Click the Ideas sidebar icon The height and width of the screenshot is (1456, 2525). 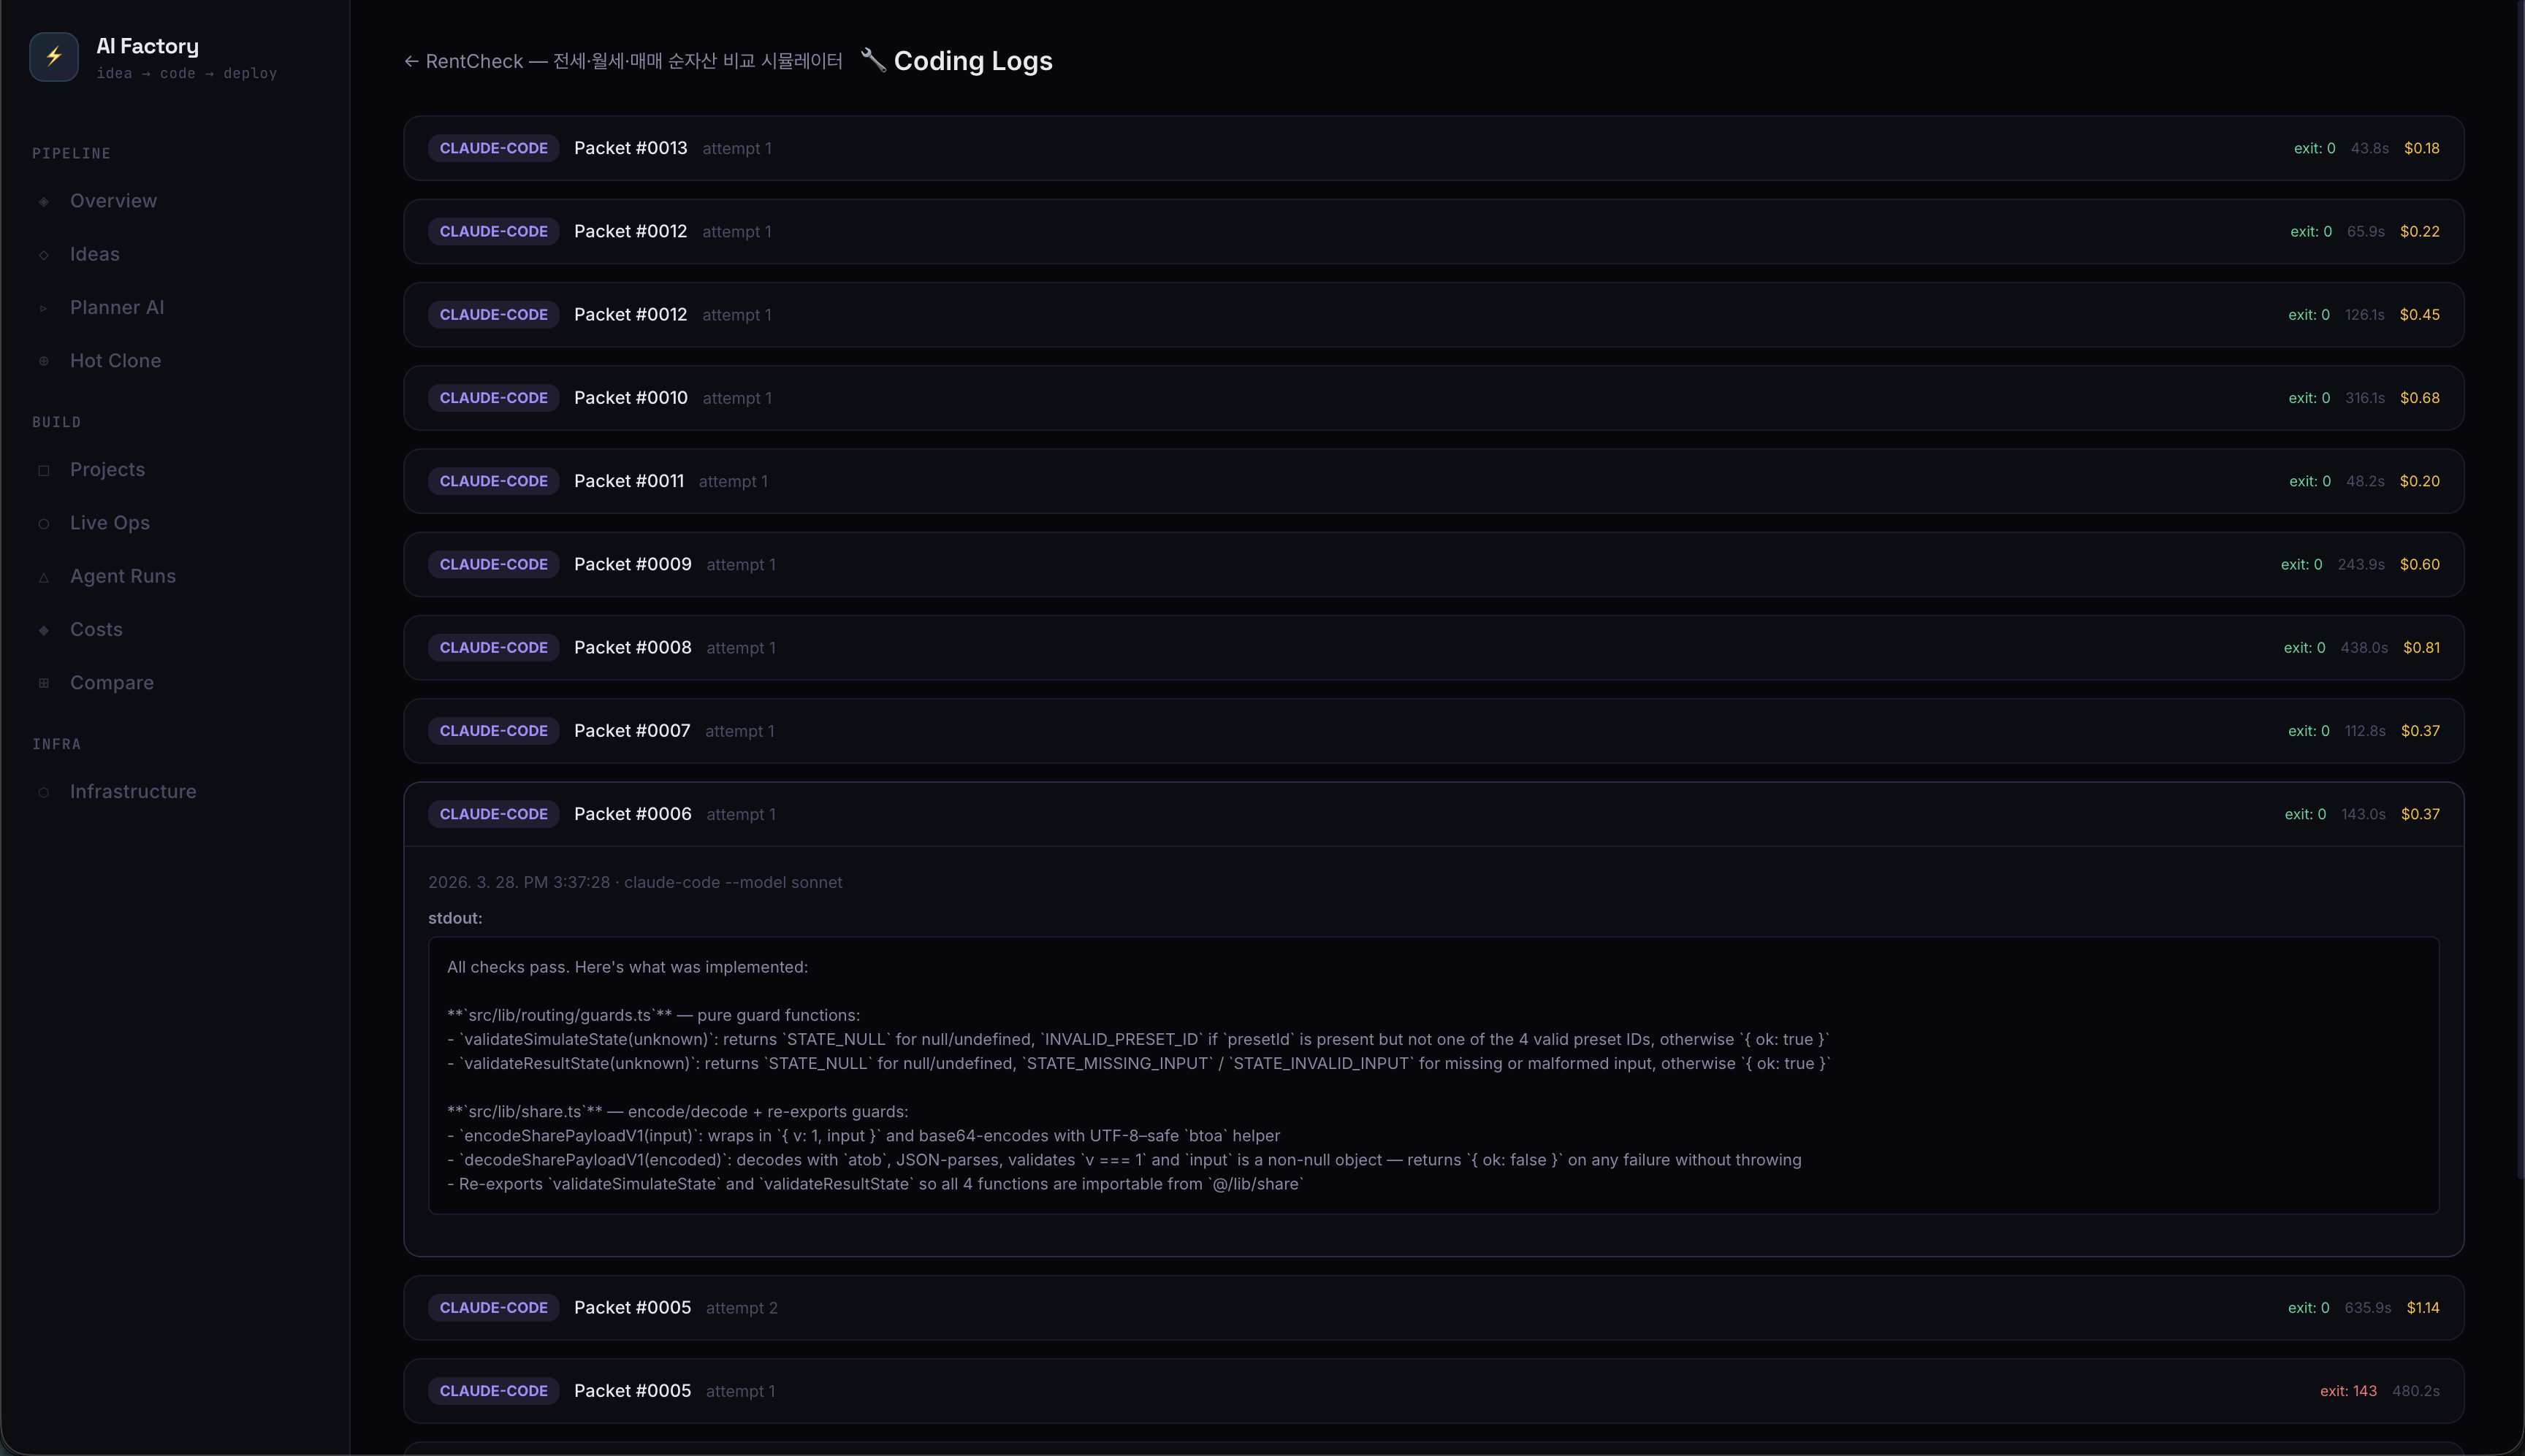click(44, 255)
